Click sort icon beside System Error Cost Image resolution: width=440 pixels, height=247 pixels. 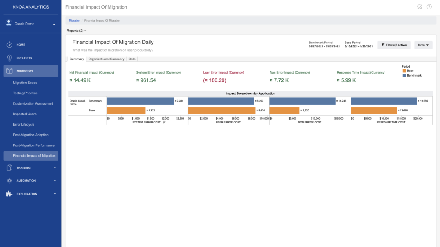[x=164, y=122]
